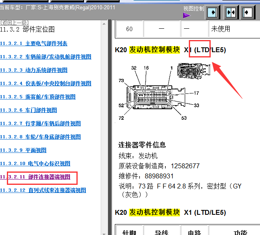Image resolution: width=260 pixels, height=235 pixels.
Task: Click the 线束：发动机 line
Action: click(x=138, y=156)
